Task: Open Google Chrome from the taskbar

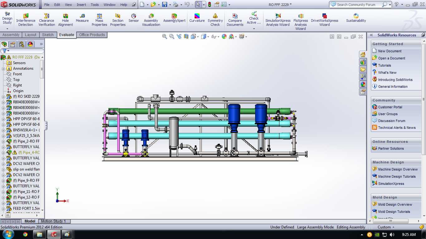Action: [x=25, y=234]
